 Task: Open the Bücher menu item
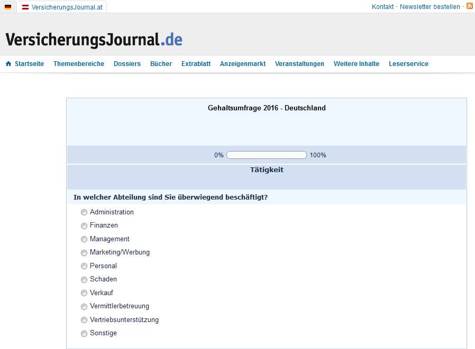(161, 64)
